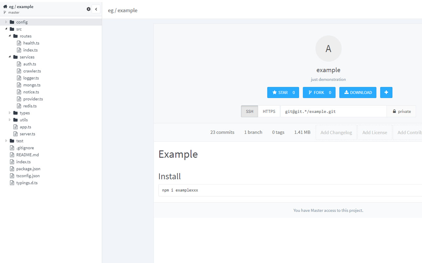Open app.ts in the file tree
The width and height of the screenshot is (422, 263).
pos(25,127)
